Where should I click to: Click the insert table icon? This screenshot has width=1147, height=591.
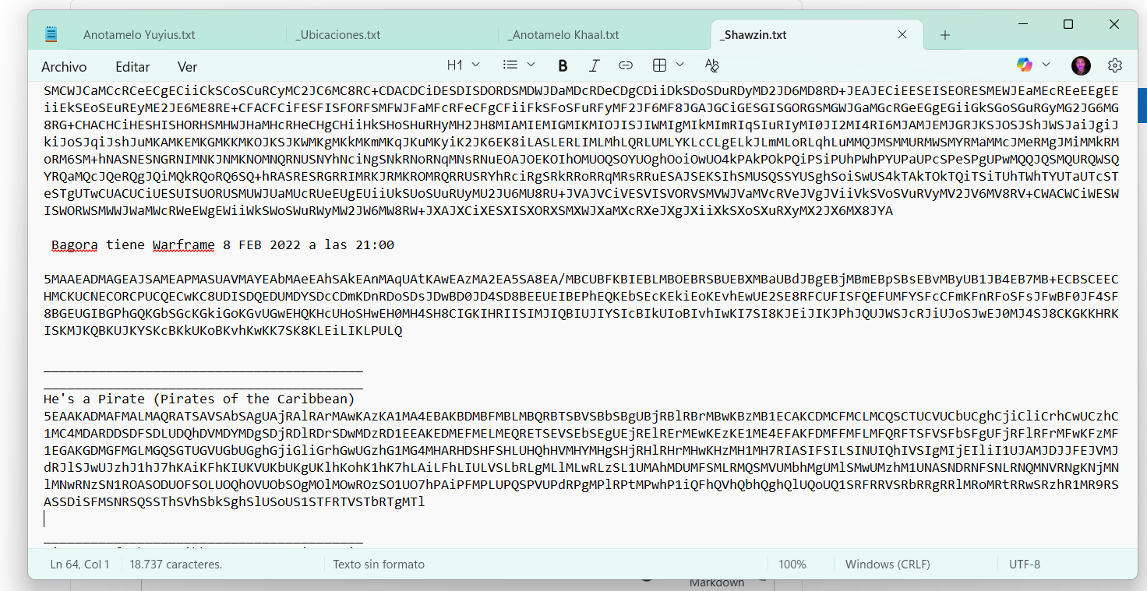pos(659,65)
